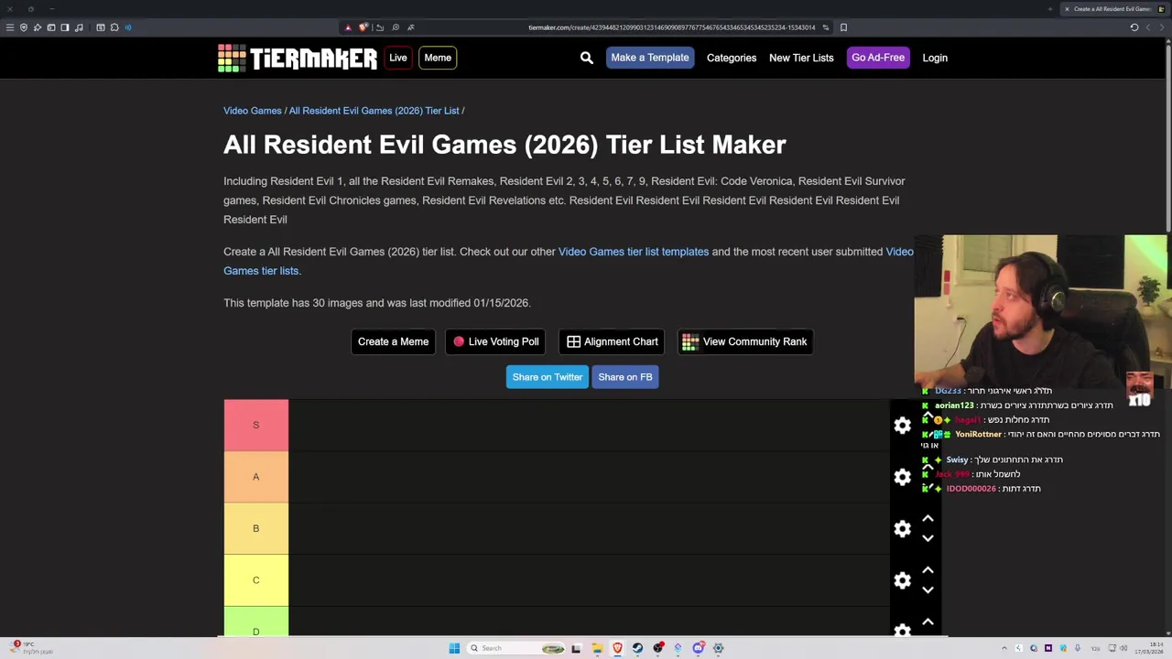The image size is (1172, 659).
Task: Click the browser address bar URL
Action: click(671, 27)
